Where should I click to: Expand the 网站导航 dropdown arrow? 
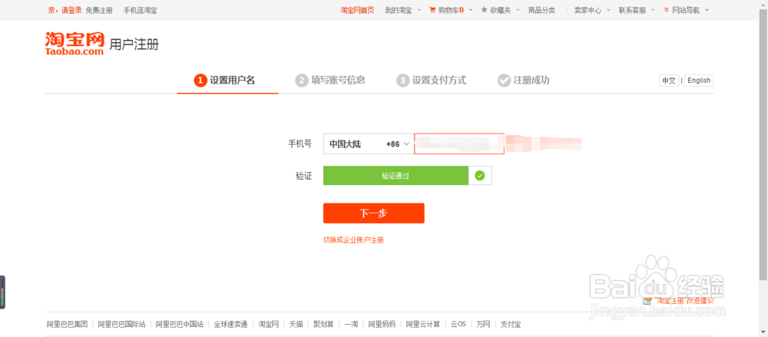(x=707, y=10)
